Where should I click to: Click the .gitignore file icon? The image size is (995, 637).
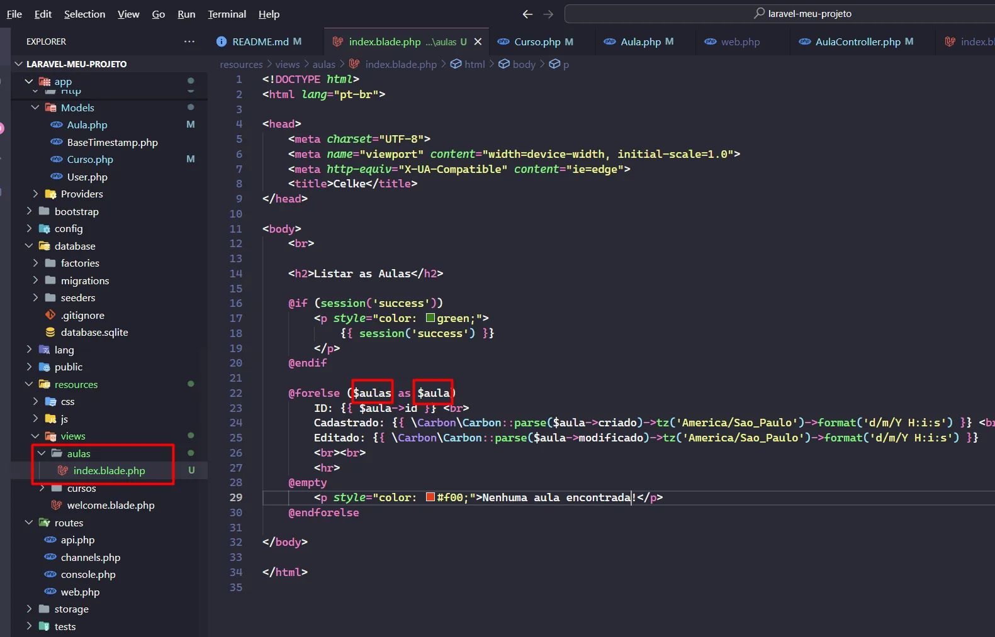[x=50, y=315]
